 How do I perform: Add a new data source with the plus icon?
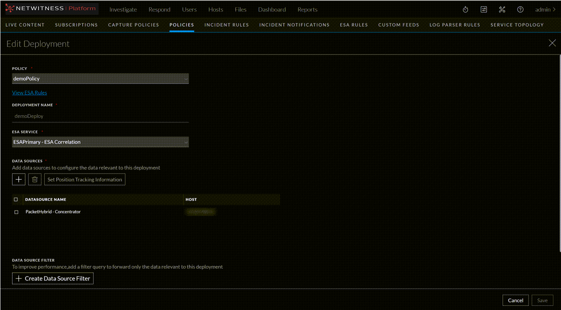pos(18,179)
